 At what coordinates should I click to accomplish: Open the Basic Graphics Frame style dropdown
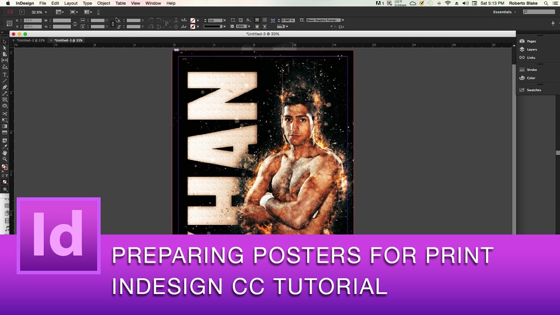pyautogui.click(x=343, y=20)
